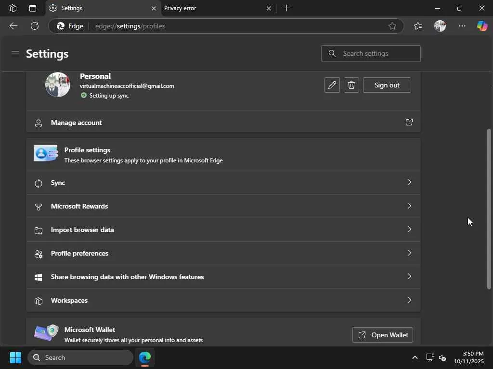This screenshot has width=493, height=369.
Task: Click the external link icon beside Manage account
Action: coord(409,122)
